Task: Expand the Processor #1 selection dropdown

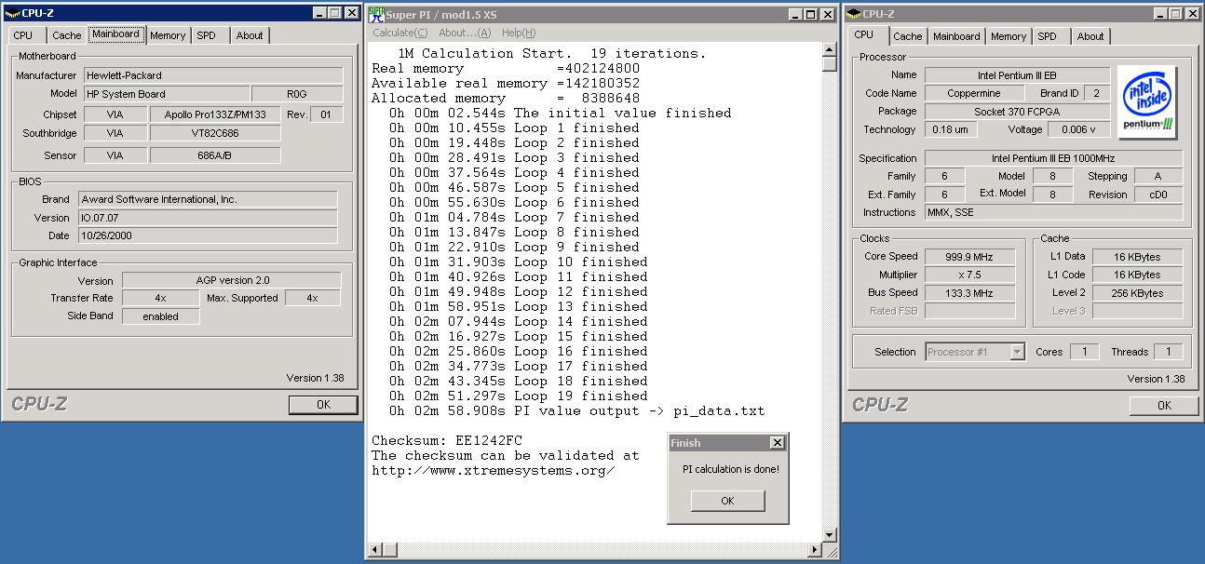Action: [1017, 352]
